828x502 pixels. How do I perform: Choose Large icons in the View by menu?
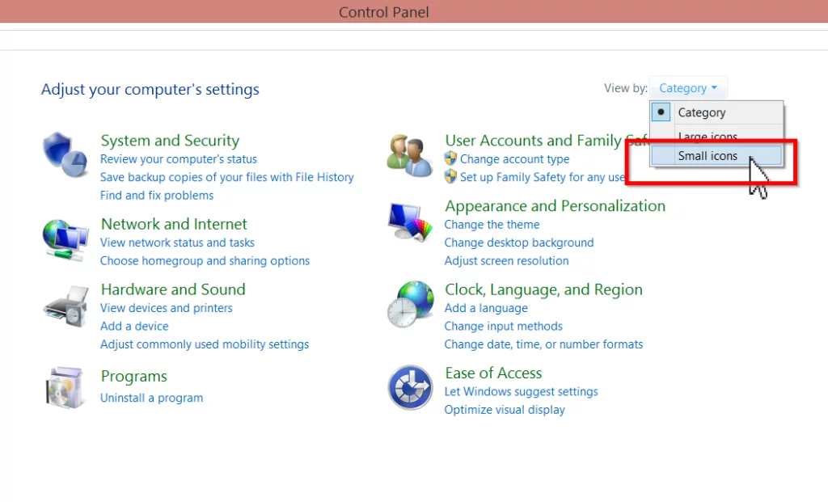pos(716,136)
